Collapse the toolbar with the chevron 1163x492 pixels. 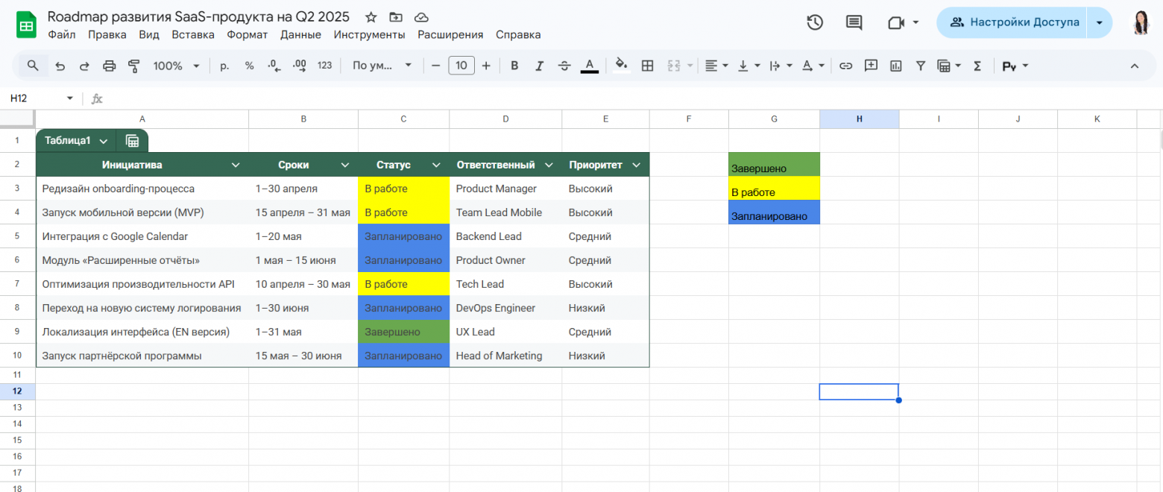1135,66
